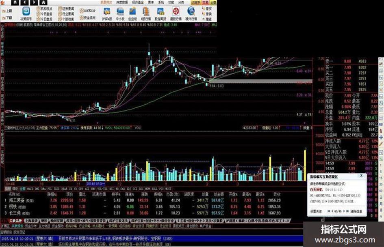Open the 沪深A股 market icon
The height and width of the screenshot is (247, 384).
tap(107, 14)
